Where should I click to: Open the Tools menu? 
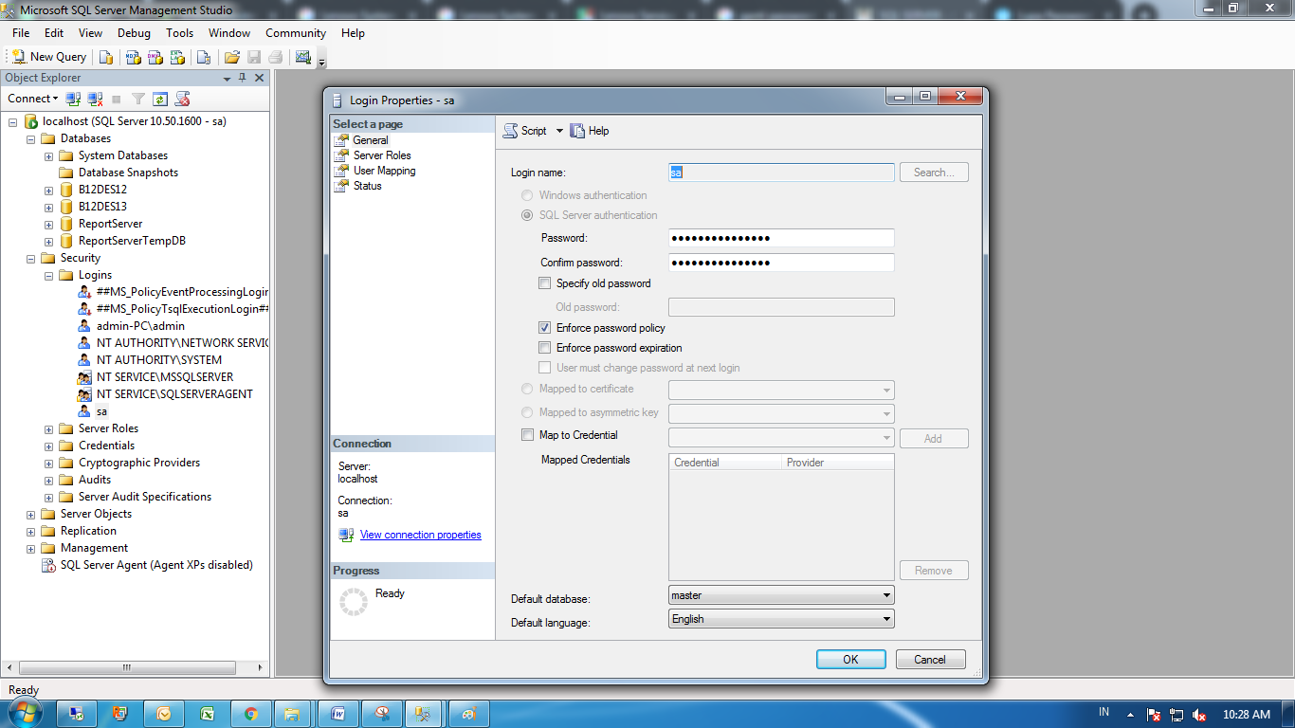[x=179, y=33]
